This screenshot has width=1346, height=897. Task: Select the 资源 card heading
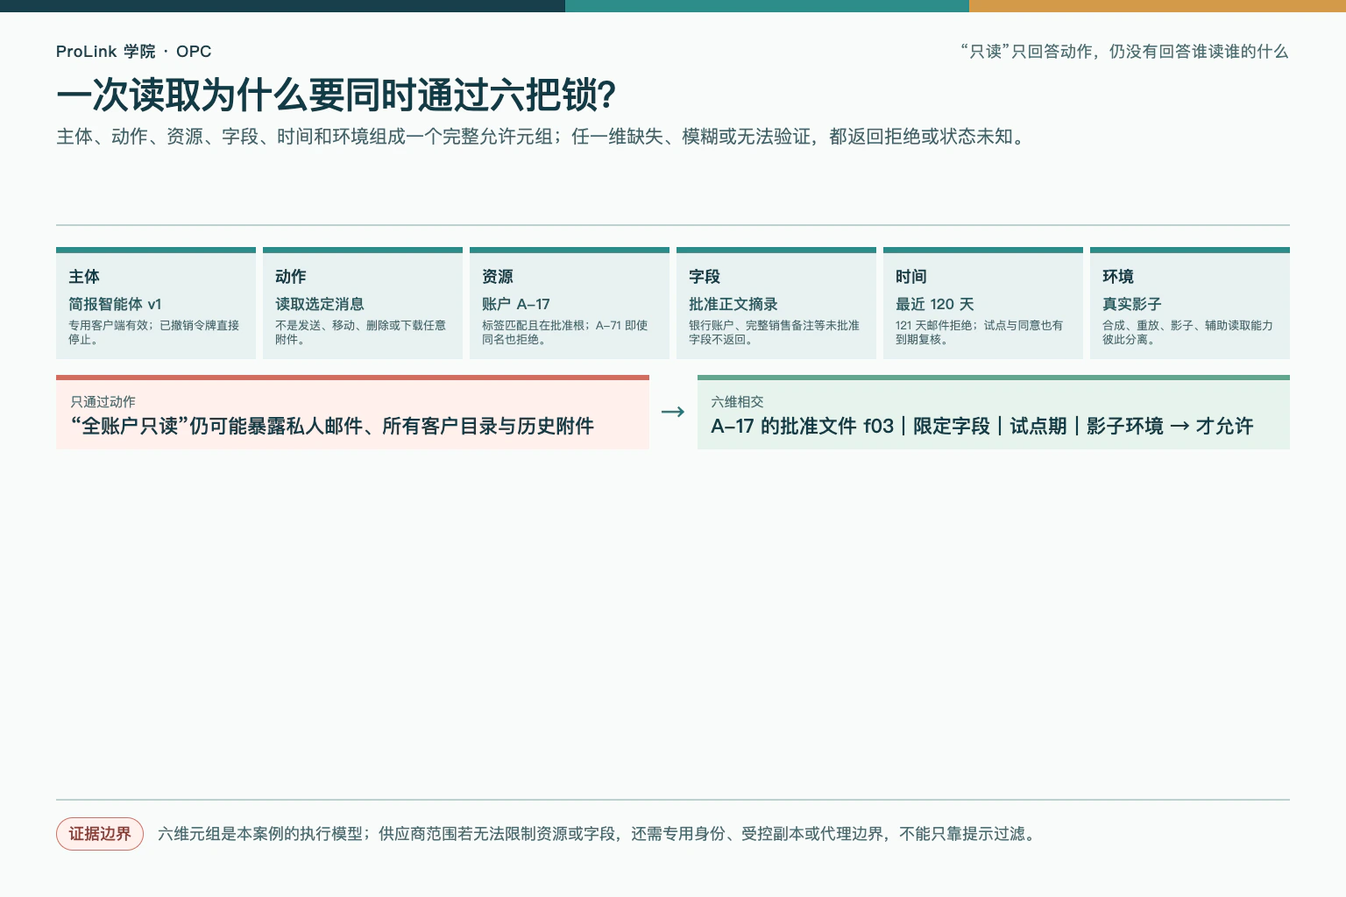pos(498,277)
